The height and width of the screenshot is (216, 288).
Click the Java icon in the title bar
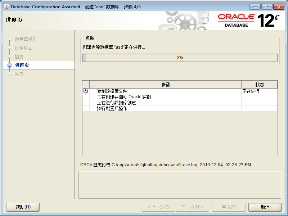6,6
